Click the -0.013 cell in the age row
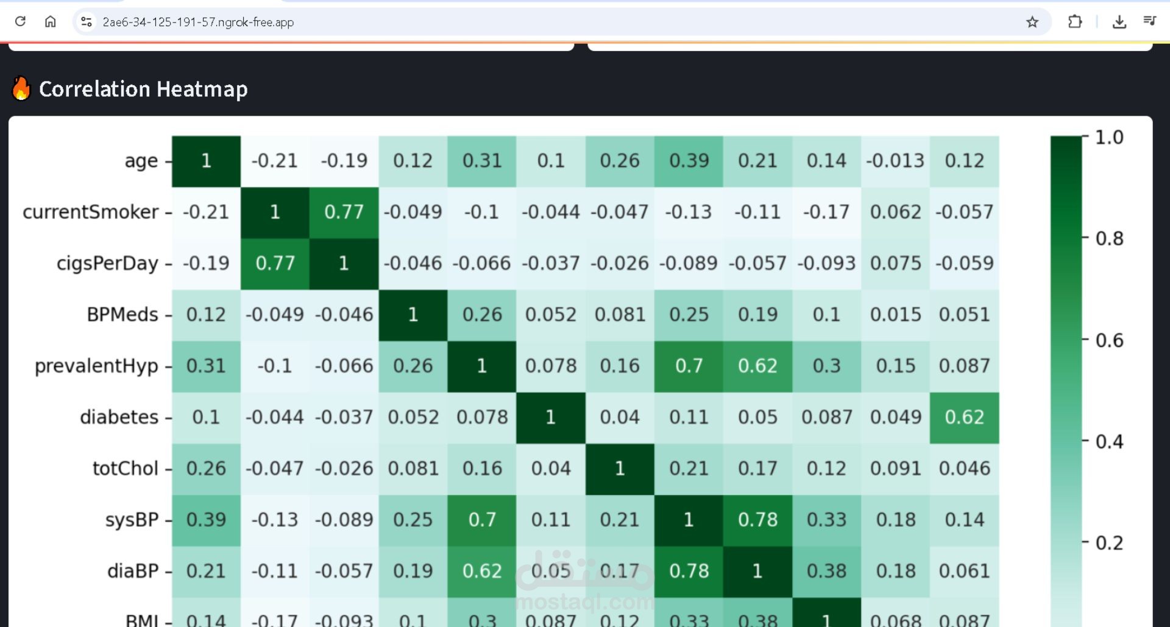 click(x=895, y=161)
